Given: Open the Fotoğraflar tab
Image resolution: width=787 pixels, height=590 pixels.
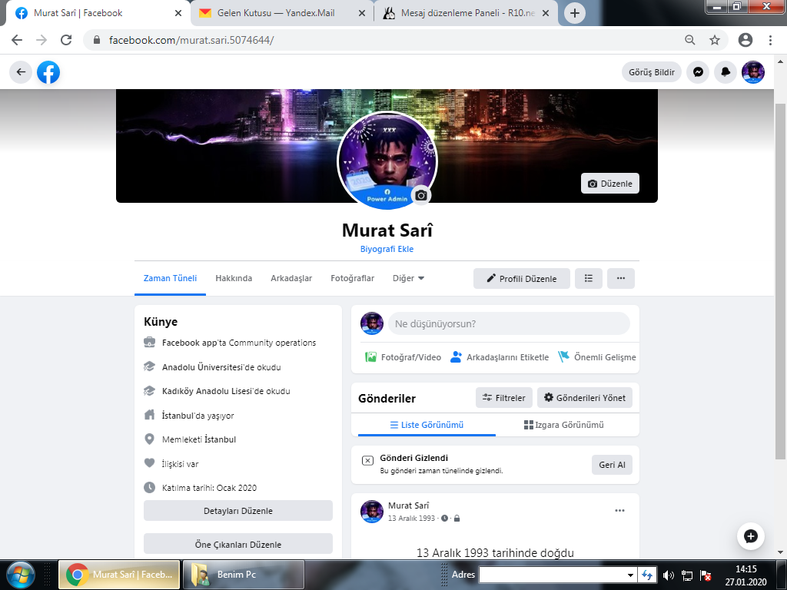Looking at the screenshot, I should [x=352, y=278].
